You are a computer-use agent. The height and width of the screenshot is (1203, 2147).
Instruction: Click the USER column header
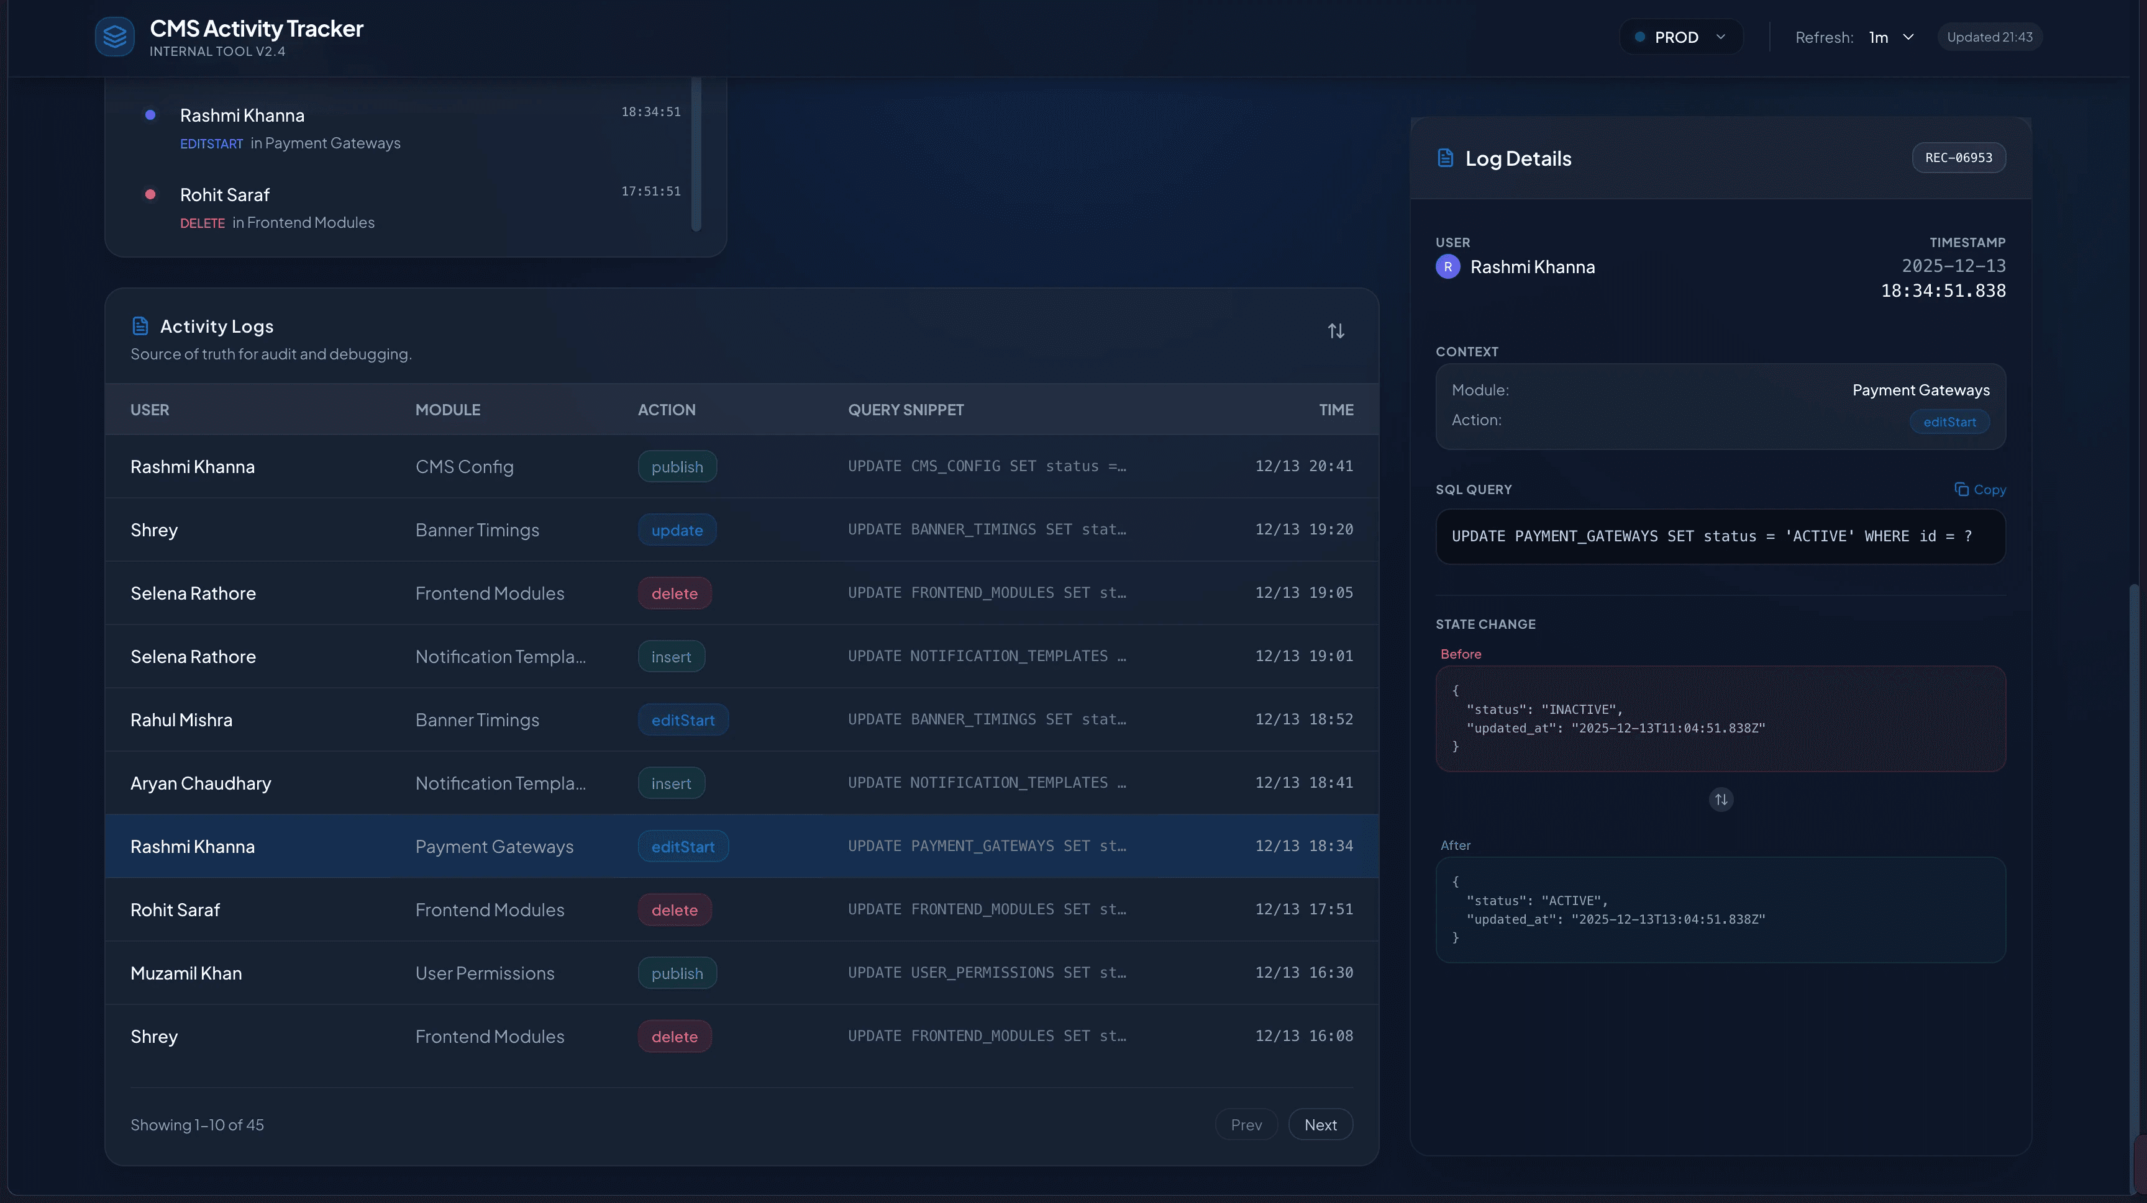click(x=150, y=410)
